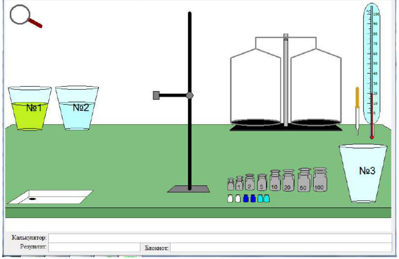
Task: Click the black object on the white tray
Action: click(32, 199)
